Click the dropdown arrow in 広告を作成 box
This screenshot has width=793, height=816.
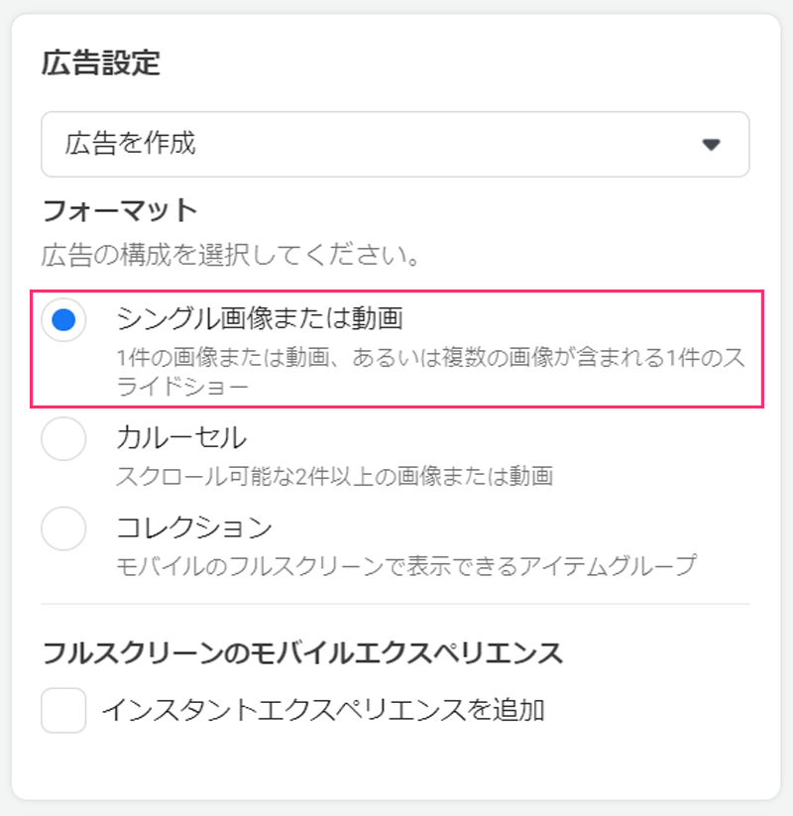pyautogui.click(x=710, y=145)
